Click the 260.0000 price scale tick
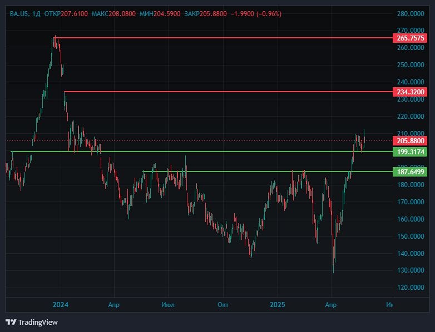Screen dimensions: 435x332 411,48
